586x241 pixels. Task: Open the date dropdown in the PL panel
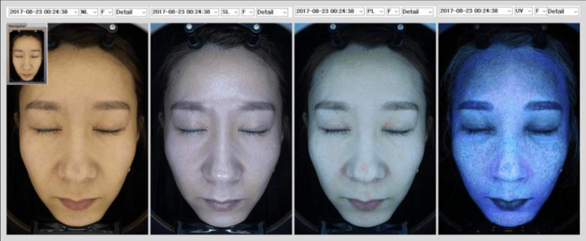pyautogui.click(x=329, y=11)
